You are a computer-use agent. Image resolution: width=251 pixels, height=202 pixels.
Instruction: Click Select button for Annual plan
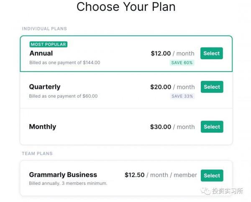(212, 53)
